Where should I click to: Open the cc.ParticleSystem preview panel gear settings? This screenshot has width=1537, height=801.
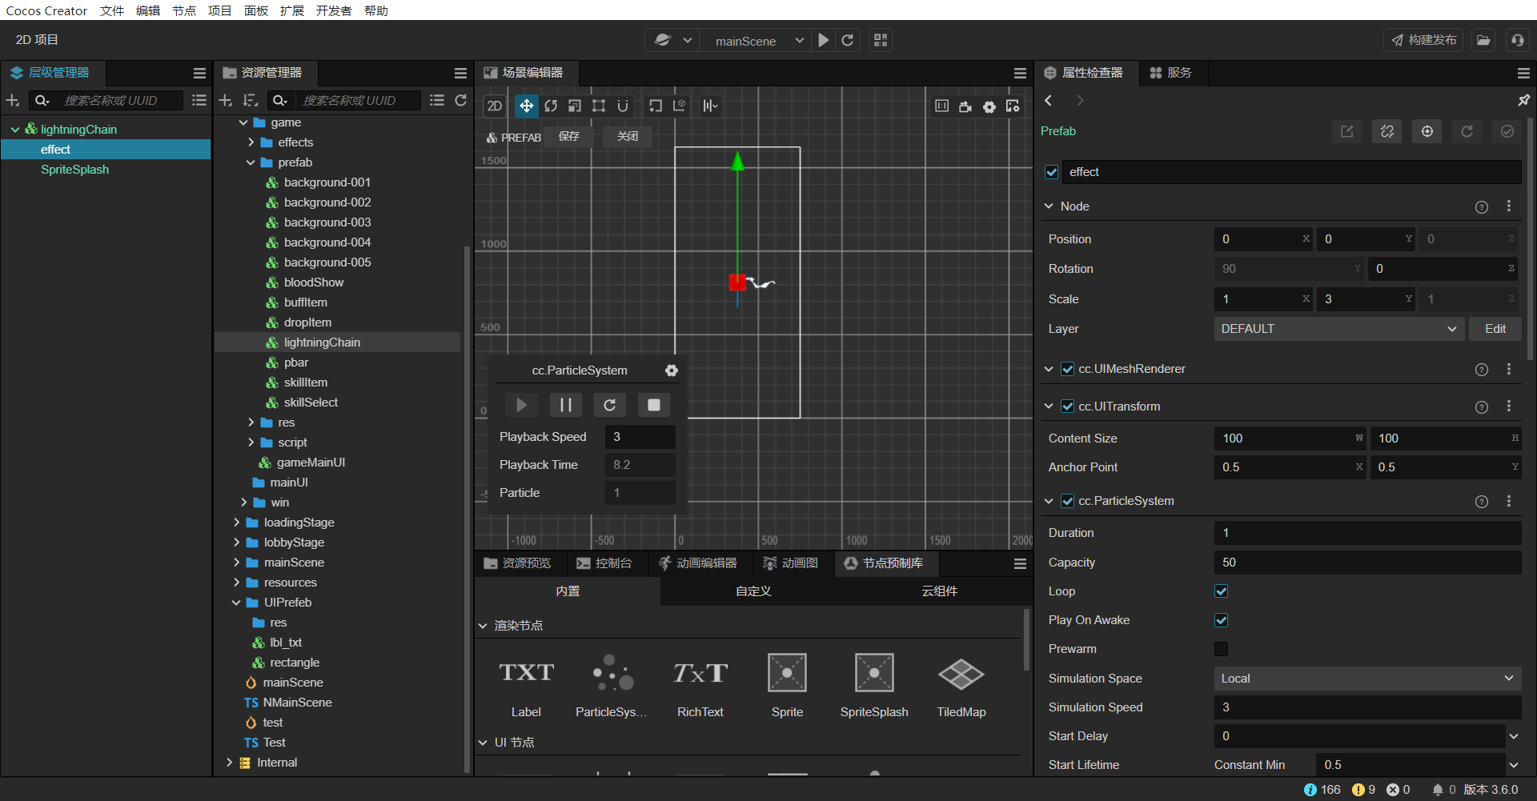click(x=672, y=370)
